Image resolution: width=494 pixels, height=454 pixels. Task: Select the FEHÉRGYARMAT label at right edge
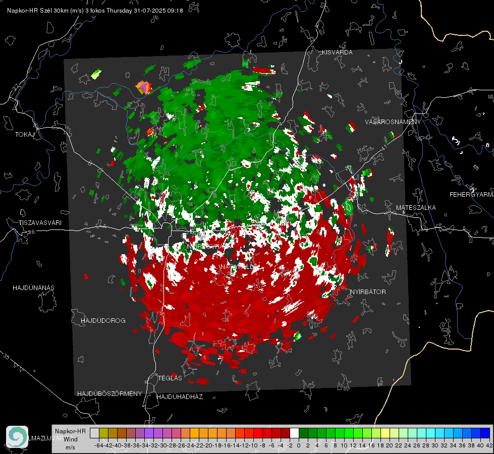point(472,195)
